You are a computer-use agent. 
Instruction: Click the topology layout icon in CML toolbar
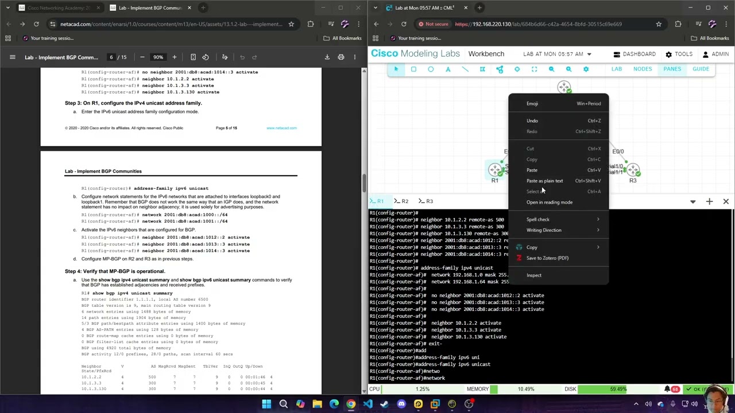(x=500, y=69)
